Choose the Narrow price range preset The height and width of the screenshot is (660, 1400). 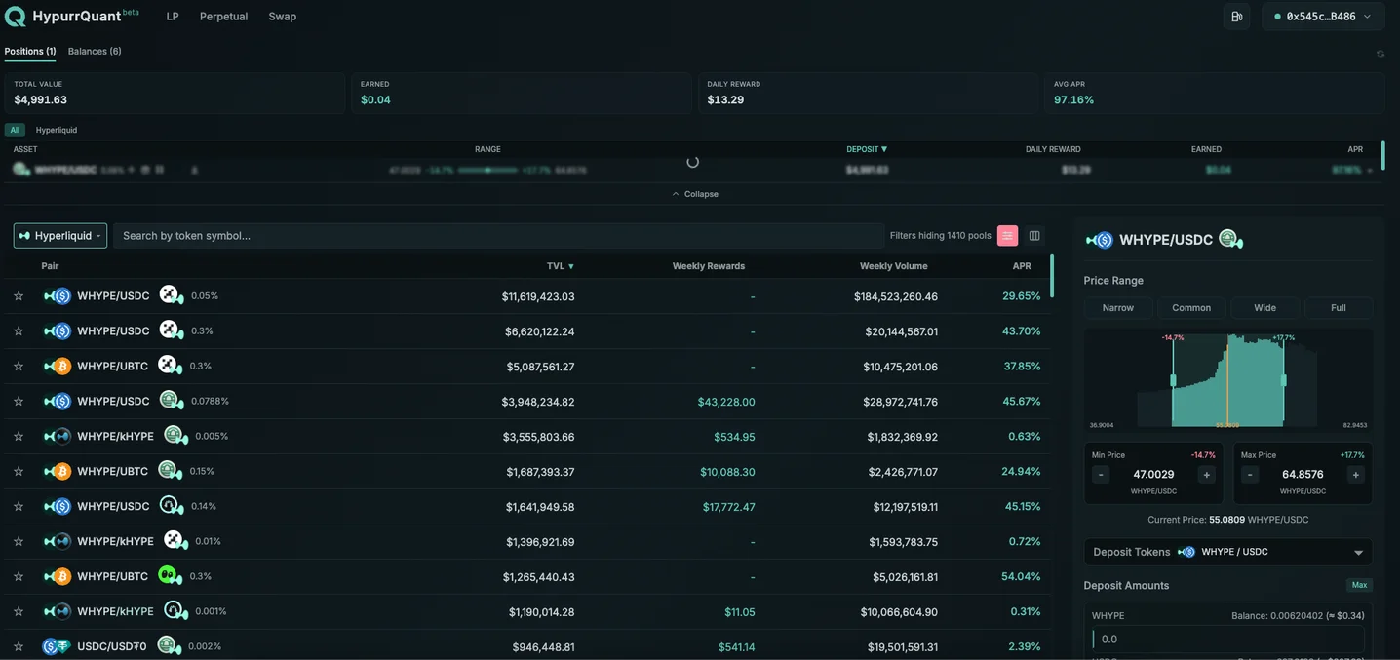(1118, 308)
